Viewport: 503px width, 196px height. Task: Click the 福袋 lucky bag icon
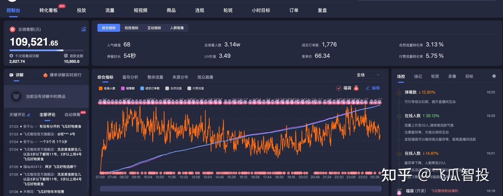[356, 88]
